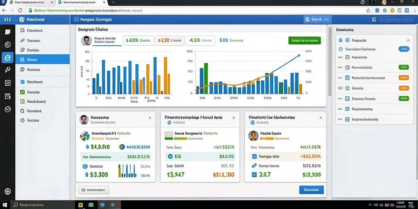
Task: Click the round icon at bottom of dark sidebar
Action: 8,191
